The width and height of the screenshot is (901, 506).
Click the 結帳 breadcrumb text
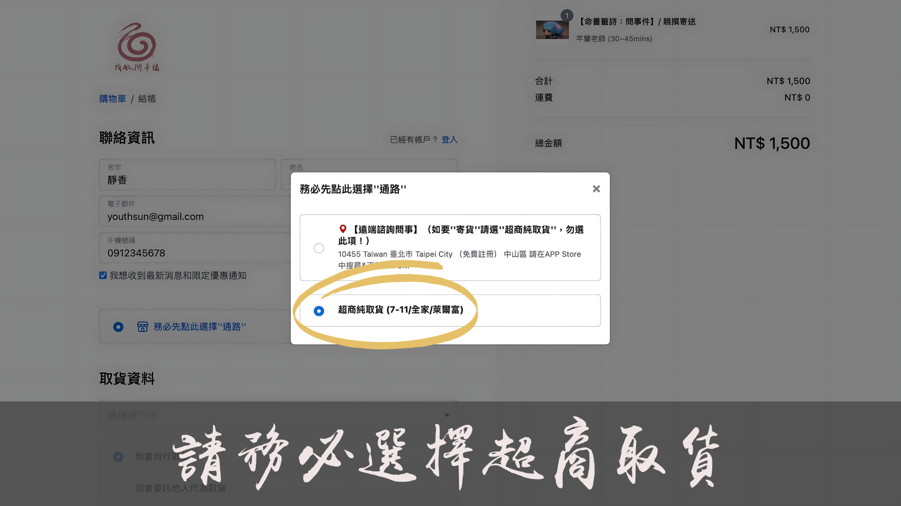147,99
